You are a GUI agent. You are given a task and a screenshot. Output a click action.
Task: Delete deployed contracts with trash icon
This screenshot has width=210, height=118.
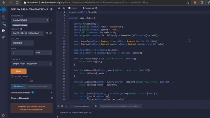52,98
